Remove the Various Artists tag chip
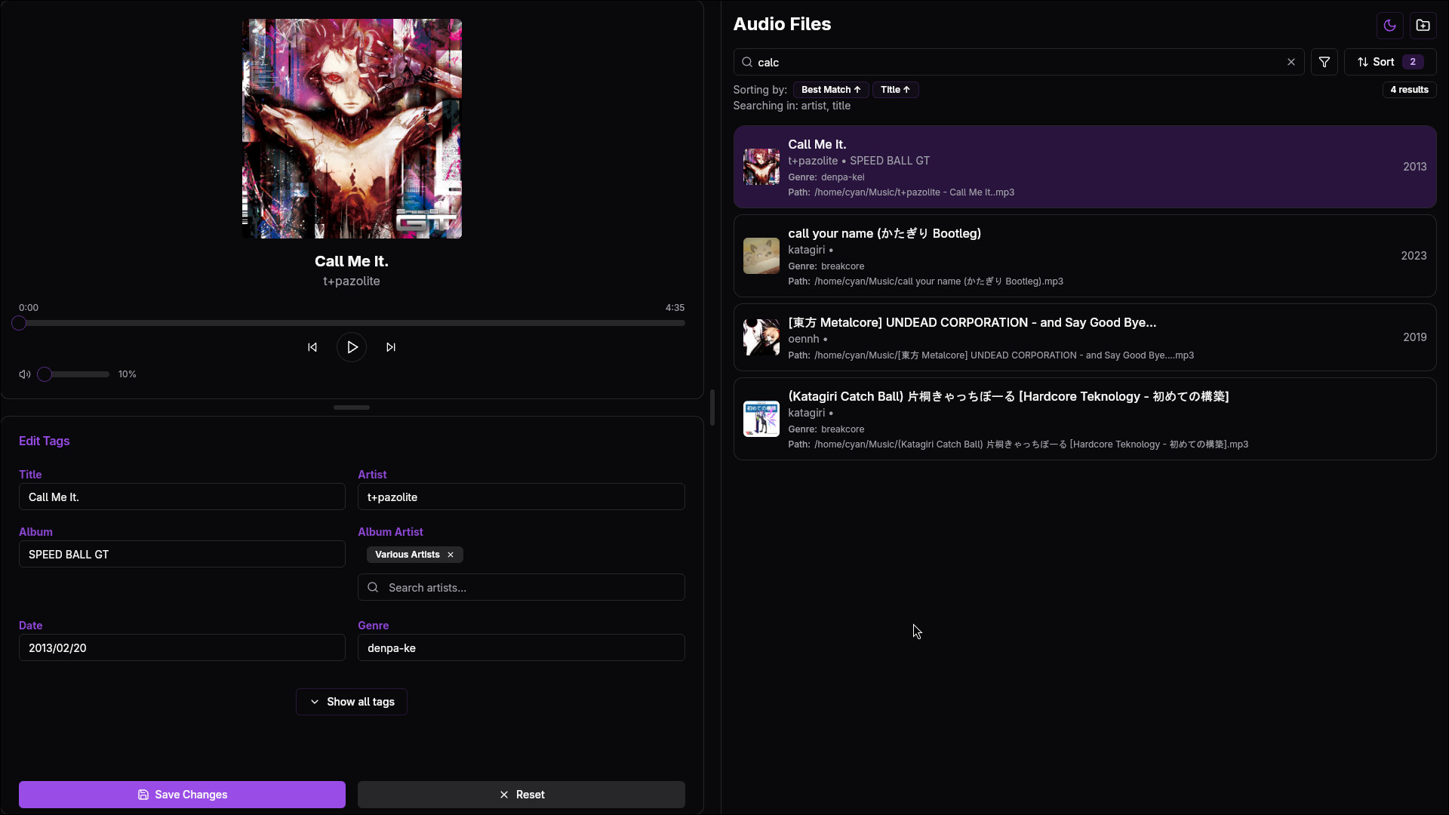 (451, 555)
